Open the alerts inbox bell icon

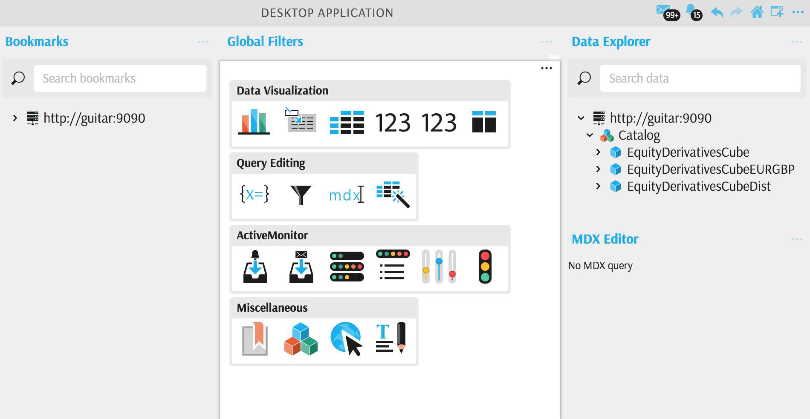pos(255,267)
